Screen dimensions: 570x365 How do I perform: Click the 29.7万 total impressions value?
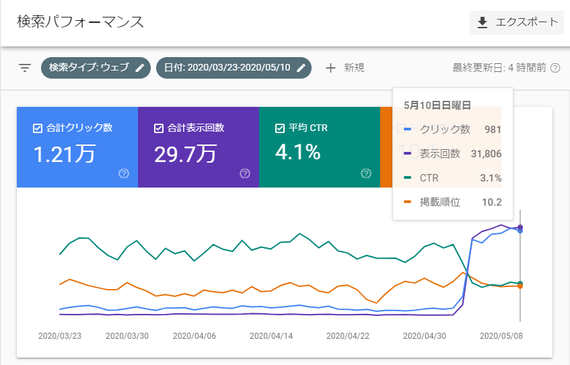coord(185,154)
